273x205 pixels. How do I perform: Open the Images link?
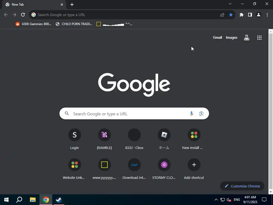click(232, 37)
